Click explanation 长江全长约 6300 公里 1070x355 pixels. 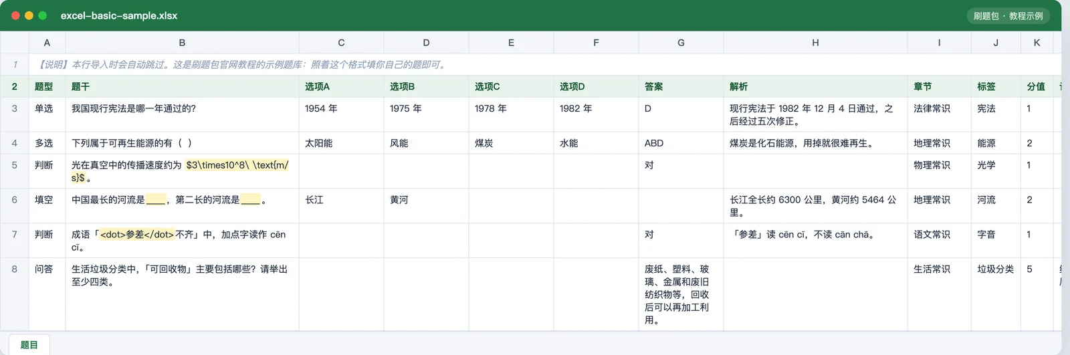click(x=815, y=206)
